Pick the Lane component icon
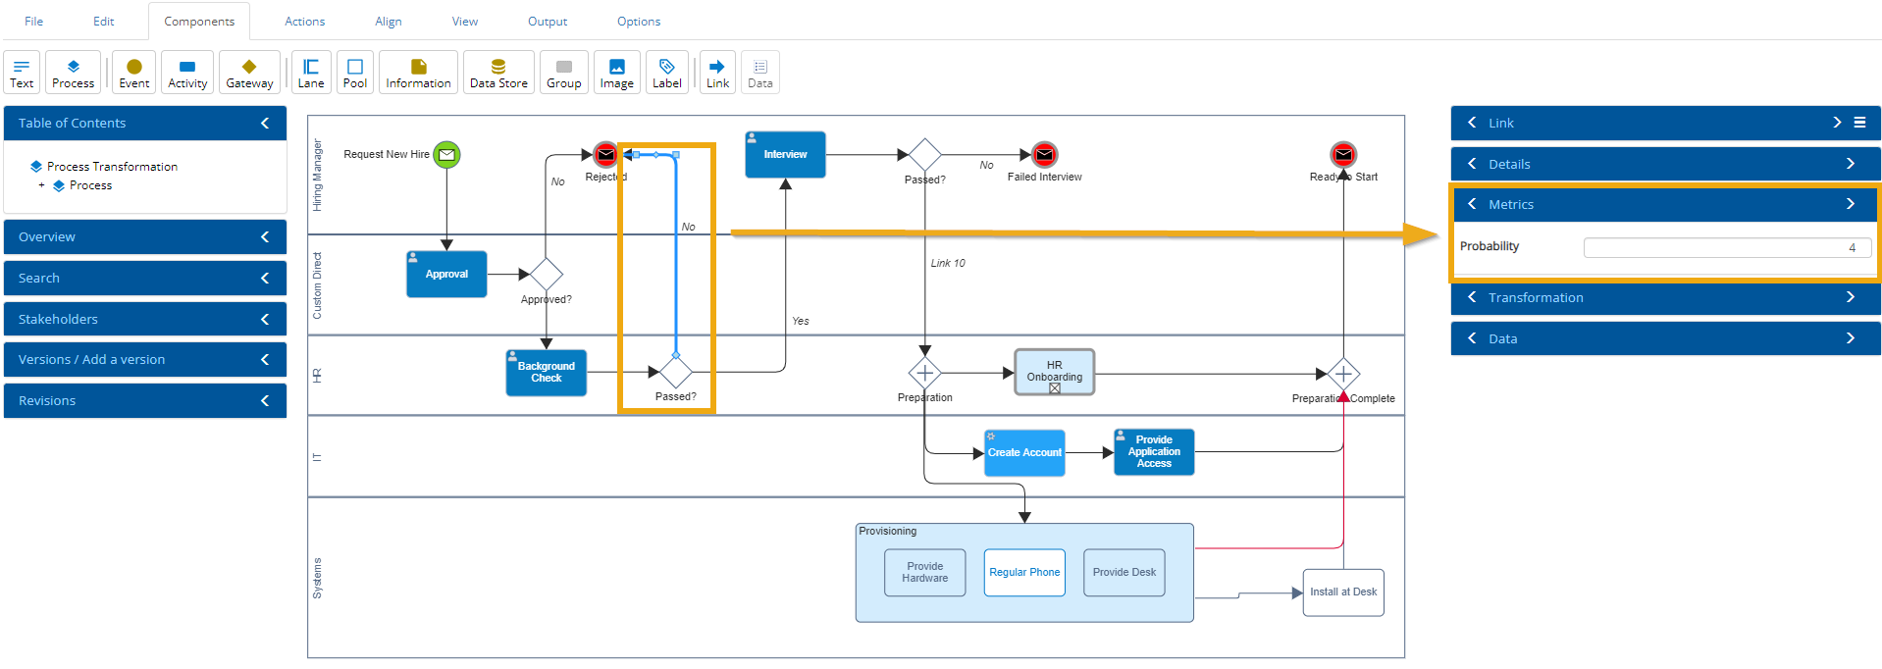1882x669 pixels. coord(311,73)
